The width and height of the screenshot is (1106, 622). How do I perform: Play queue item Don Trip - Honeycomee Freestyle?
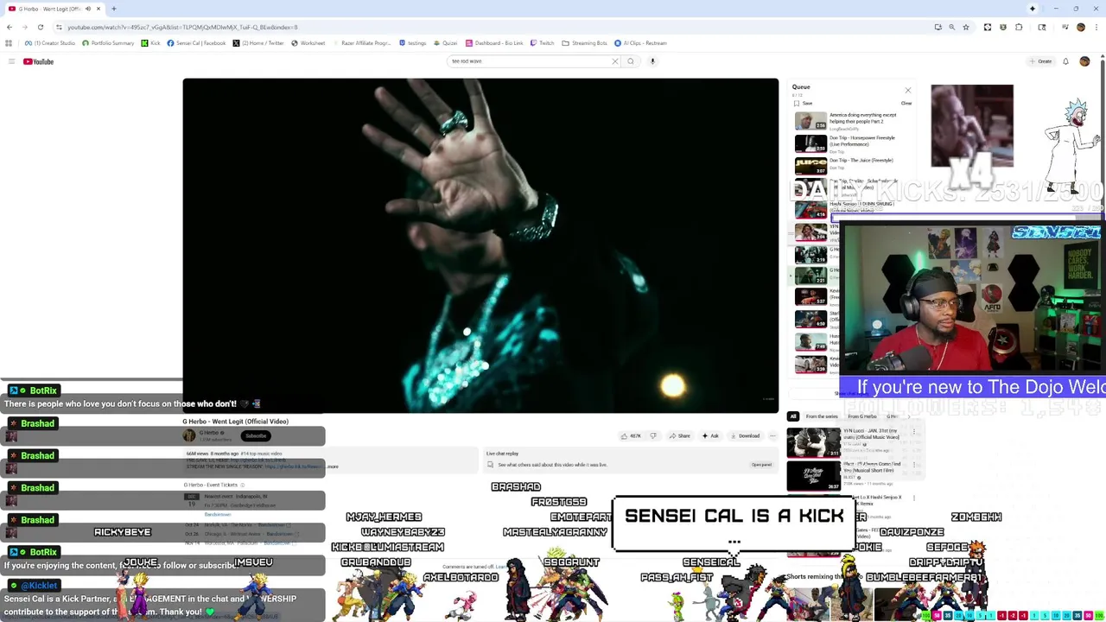click(x=853, y=143)
